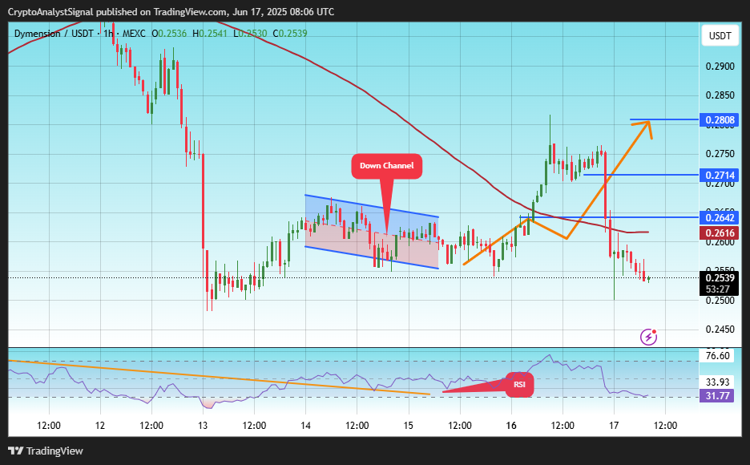This screenshot has height=465, width=750.
Task: Select the 0.2642 price level label
Action: [x=719, y=218]
